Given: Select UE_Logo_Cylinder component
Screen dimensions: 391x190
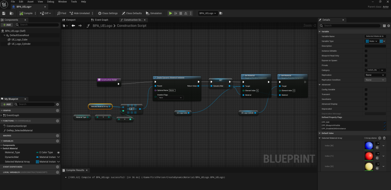Looking at the screenshot, I should 21,44.
